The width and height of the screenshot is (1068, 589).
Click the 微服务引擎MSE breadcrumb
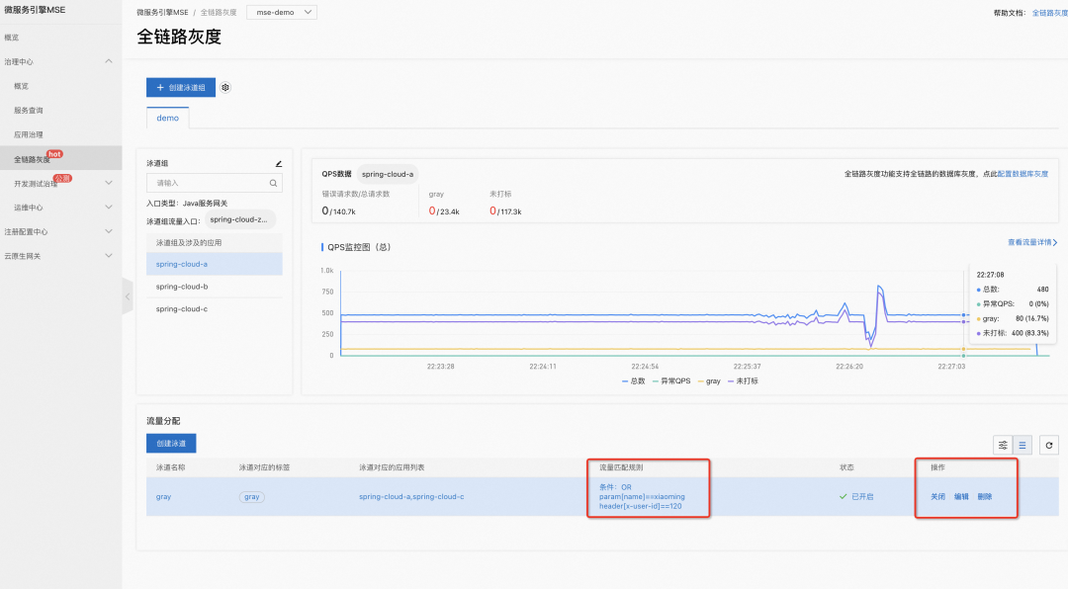click(x=162, y=13)
